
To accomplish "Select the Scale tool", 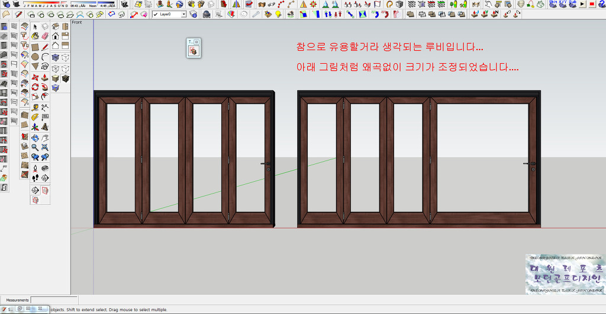I will (x=35, y=96).
